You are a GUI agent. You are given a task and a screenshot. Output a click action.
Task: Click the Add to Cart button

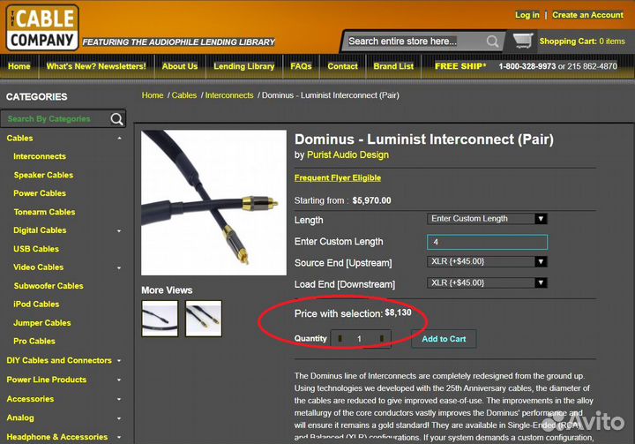(444, 339)
